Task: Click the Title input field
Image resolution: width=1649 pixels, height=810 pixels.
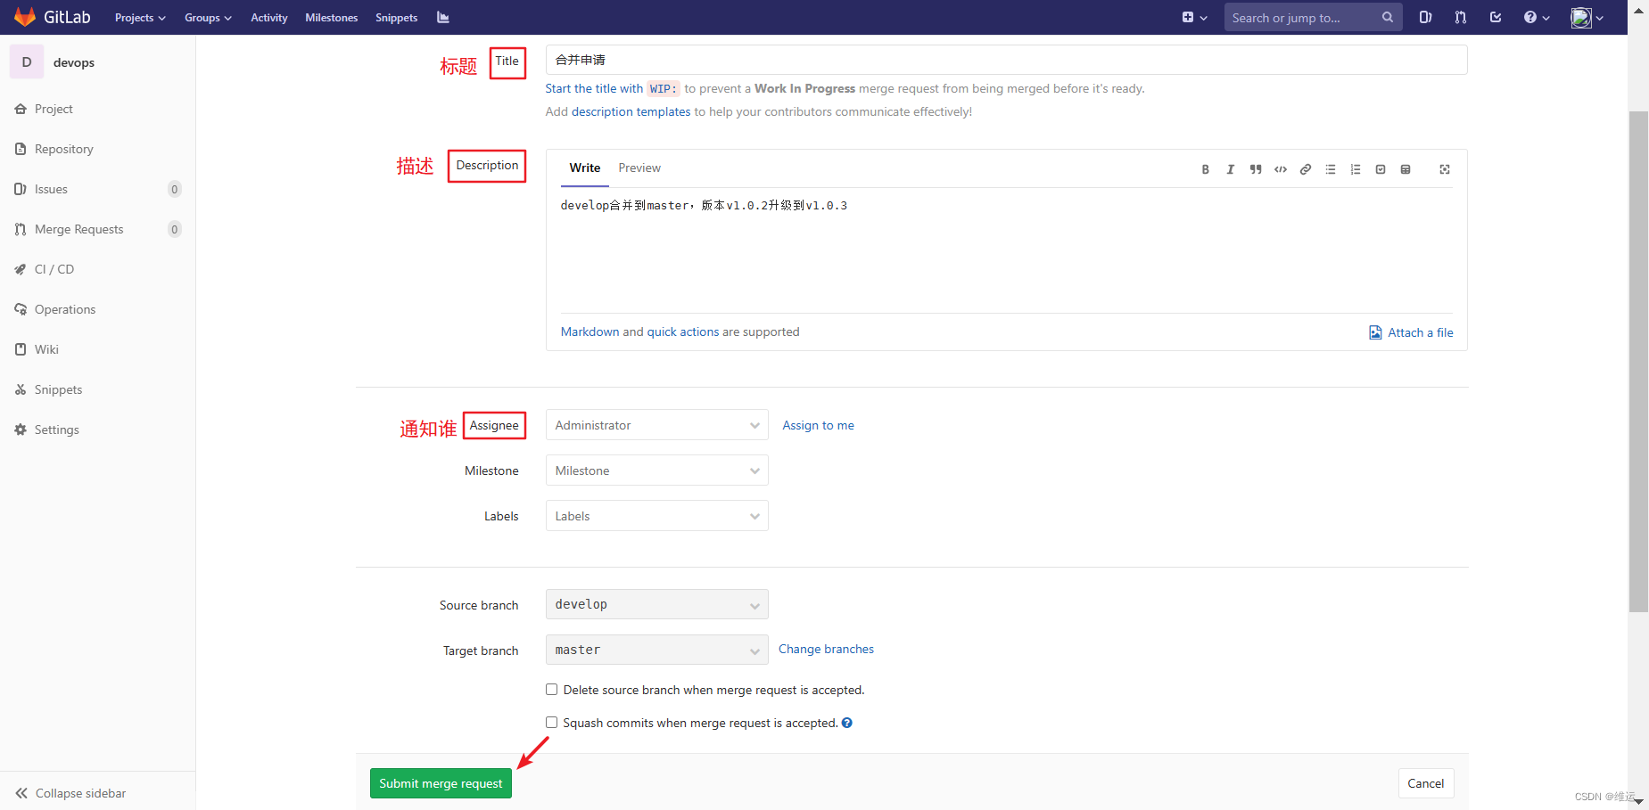Action: [1006, 60]
